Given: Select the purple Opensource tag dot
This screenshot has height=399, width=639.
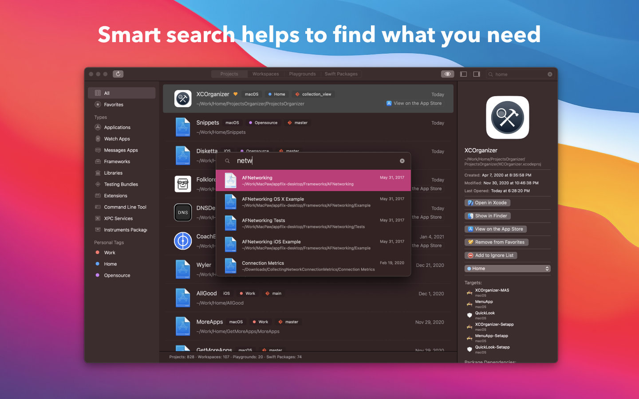Looking at the screenshot, I should [x=98, y=275].
